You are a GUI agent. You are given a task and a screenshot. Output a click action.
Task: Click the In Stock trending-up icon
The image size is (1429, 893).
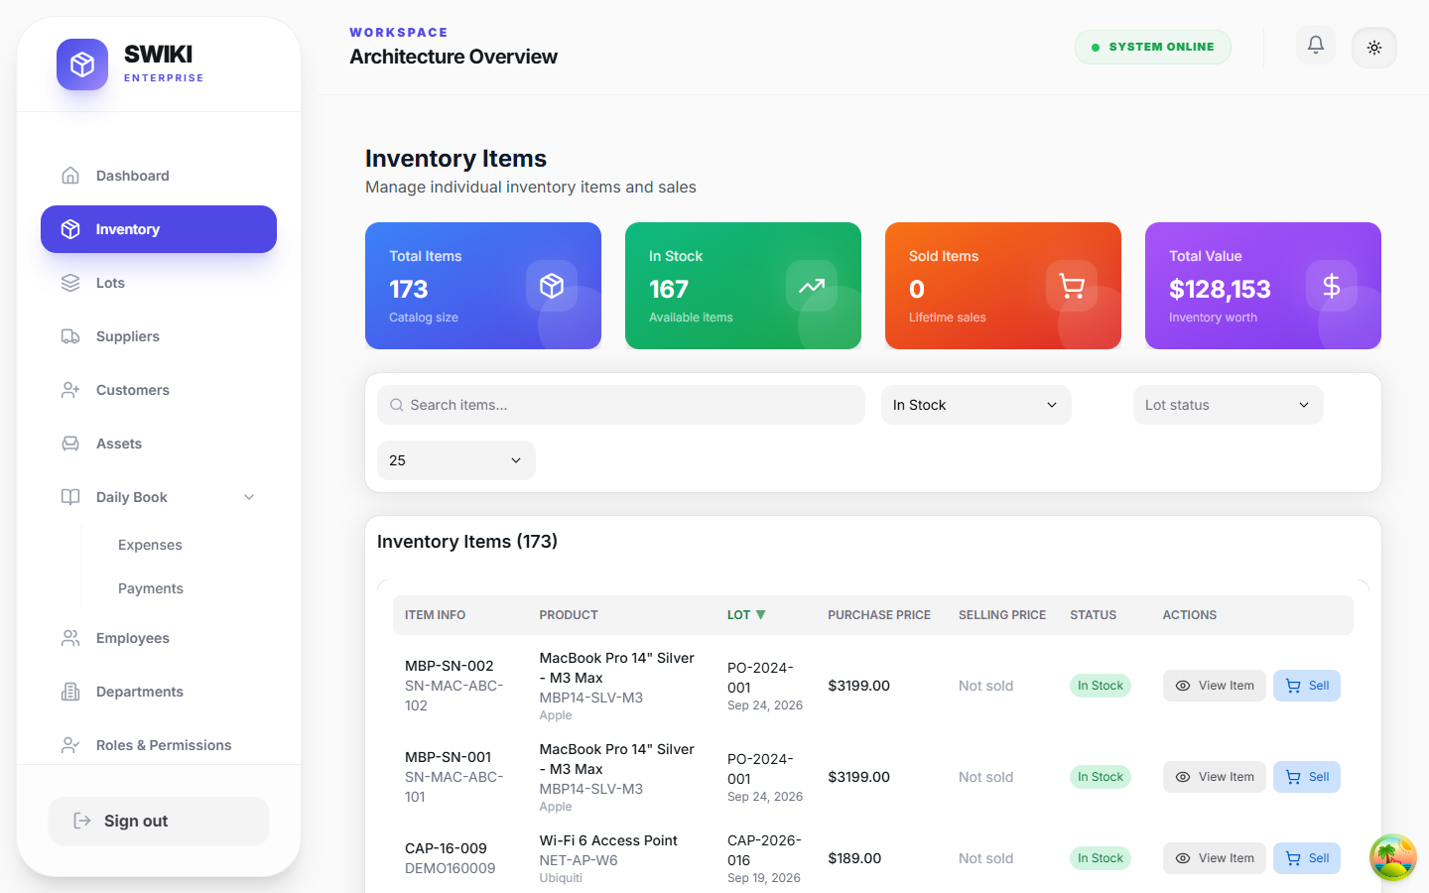812,286
